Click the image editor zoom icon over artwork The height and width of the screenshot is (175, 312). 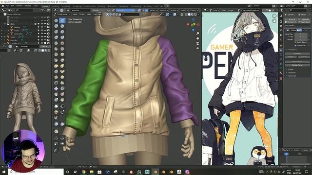click(274, 16)
